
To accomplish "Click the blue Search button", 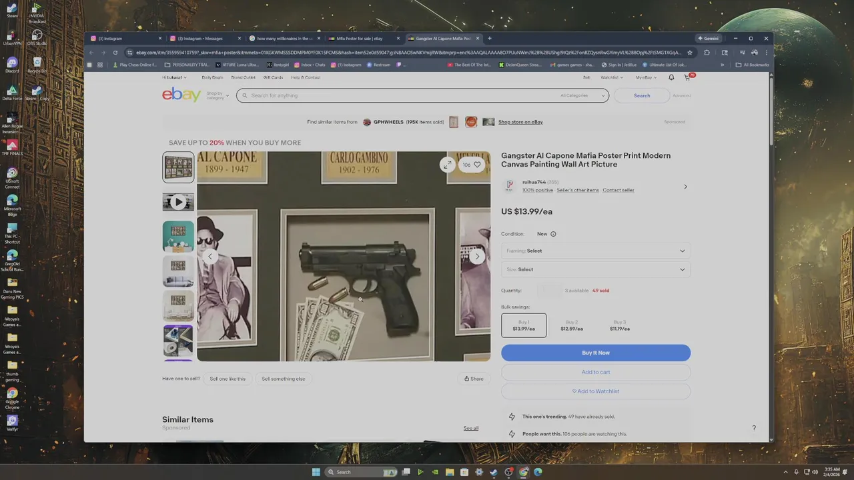I will click(642, 95).
